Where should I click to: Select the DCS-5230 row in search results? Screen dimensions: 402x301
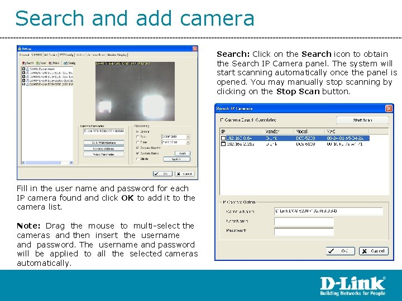coord(295,138)
